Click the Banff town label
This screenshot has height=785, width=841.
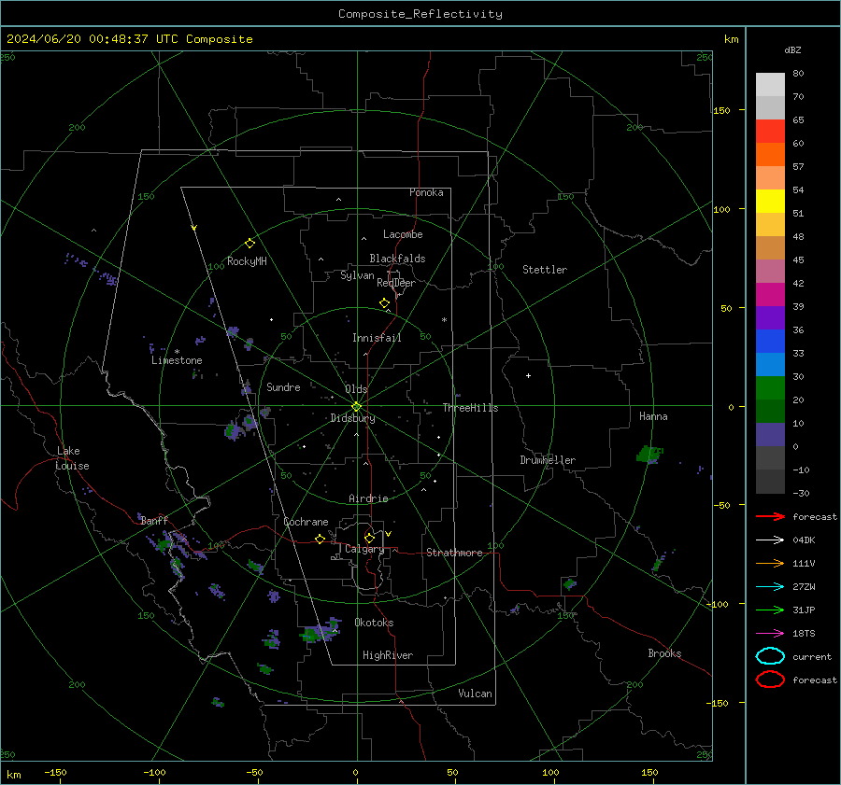pyautogui.click(x=154, y=520)
